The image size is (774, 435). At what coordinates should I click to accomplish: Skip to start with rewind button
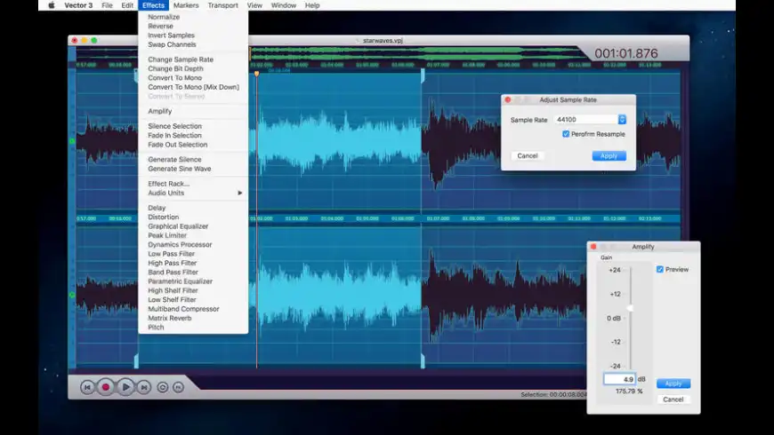click(x=87, y=387)
